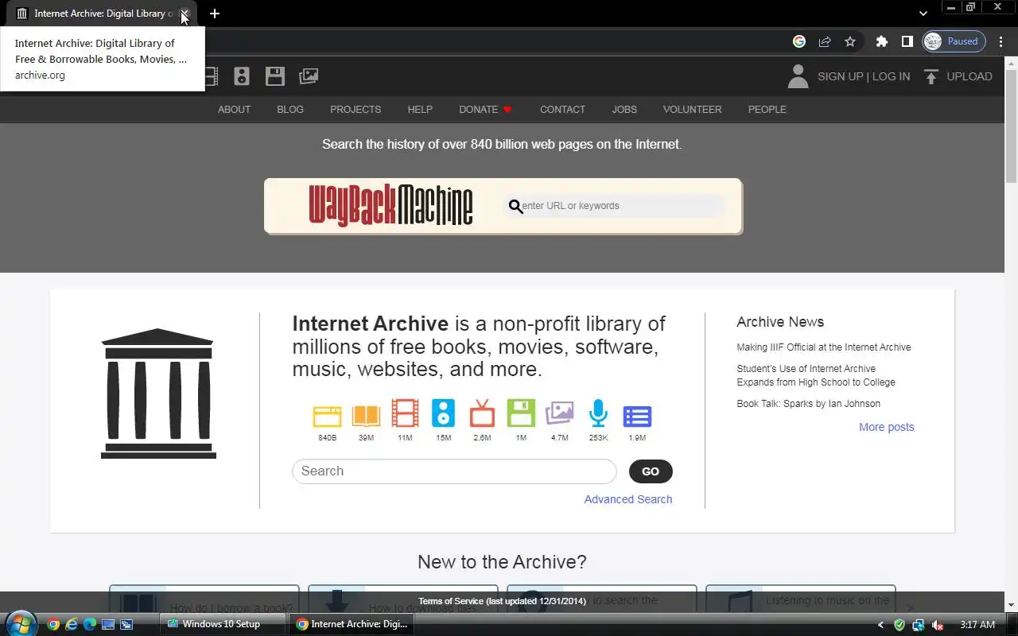Open the Images icon in top bar

click(309, 76)
